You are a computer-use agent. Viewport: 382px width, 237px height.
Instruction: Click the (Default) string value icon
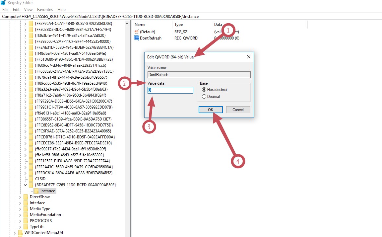(136, 32)
